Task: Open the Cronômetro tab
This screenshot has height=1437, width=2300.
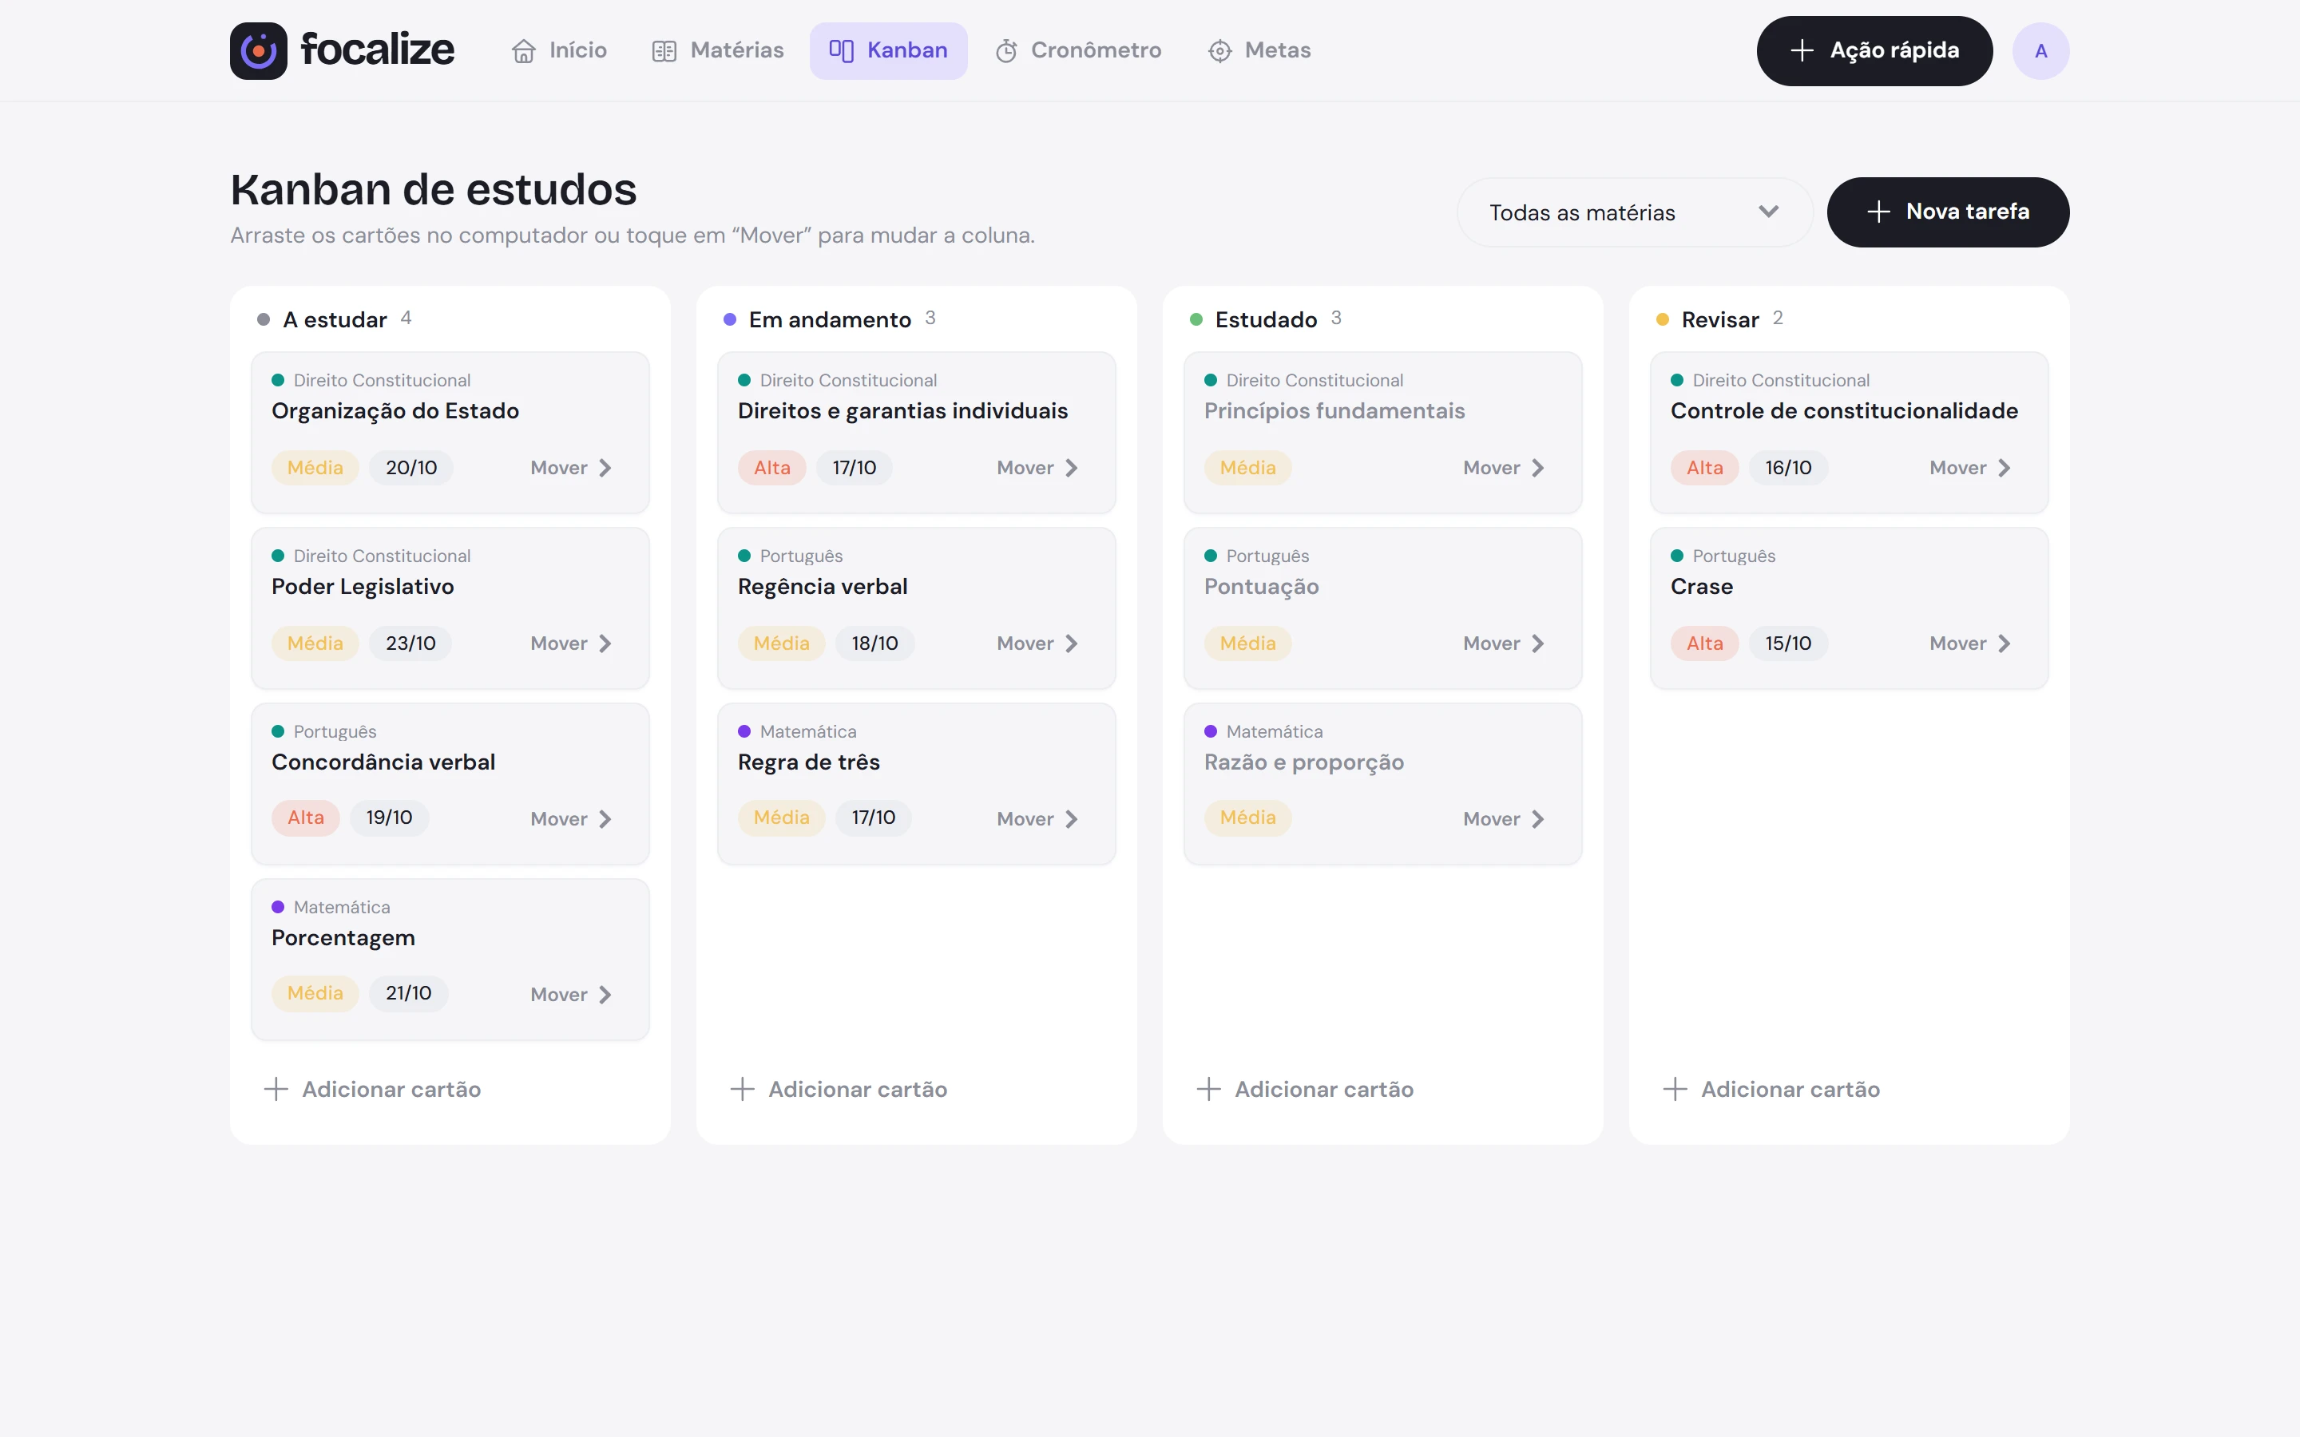Action: pos(1078,50)
